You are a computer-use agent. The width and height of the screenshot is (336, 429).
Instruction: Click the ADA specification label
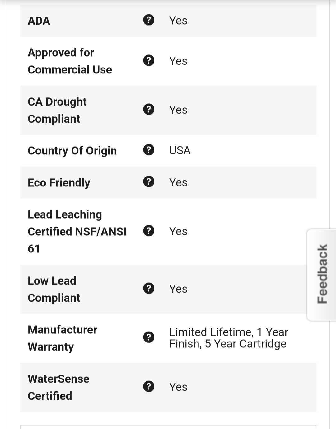coord(39,21)
